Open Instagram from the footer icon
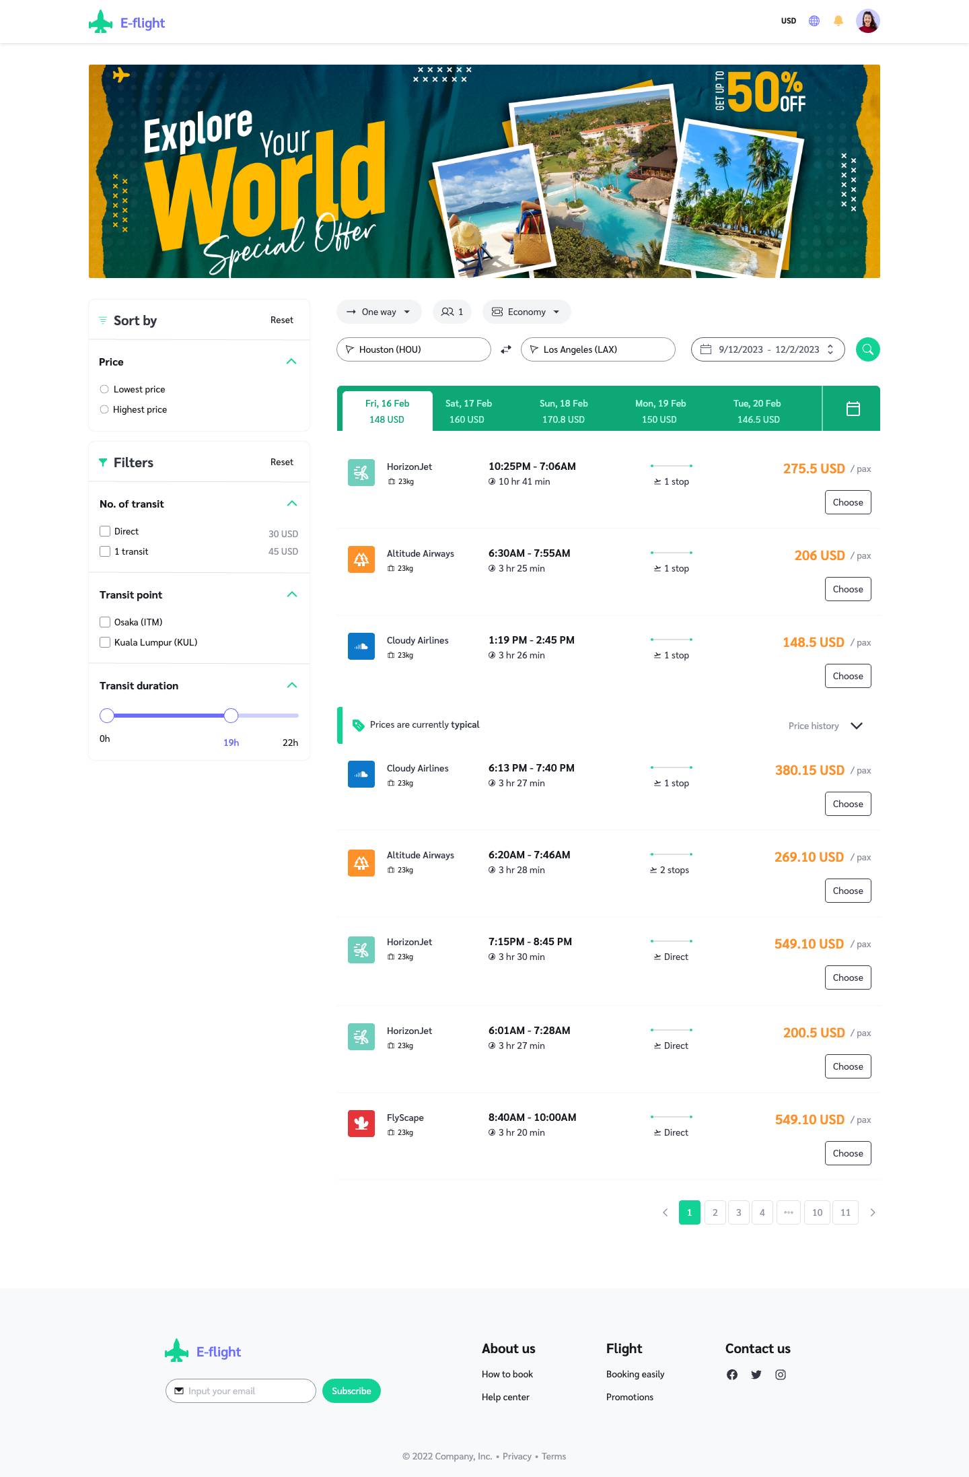This screenshot has height=1477, width=969. coord(781,1375)
